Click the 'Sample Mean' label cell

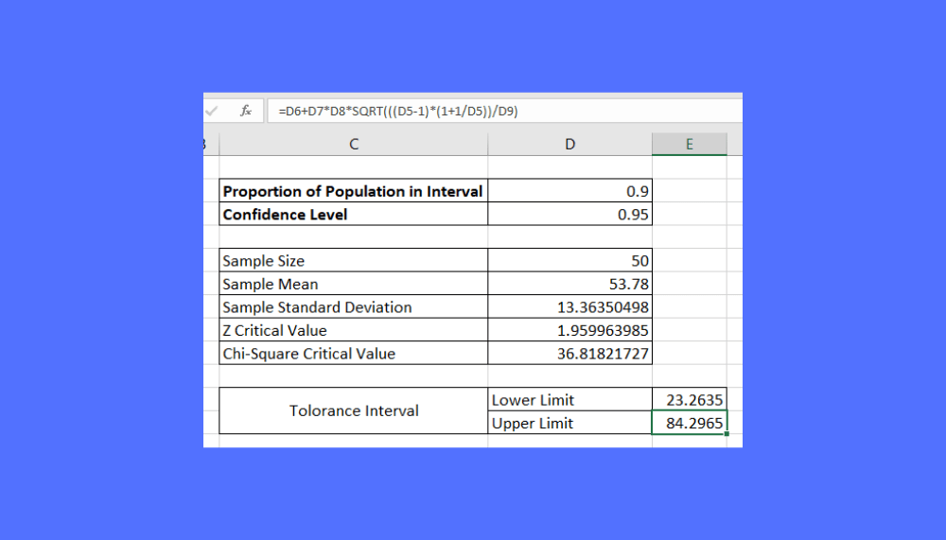(354, 284)
